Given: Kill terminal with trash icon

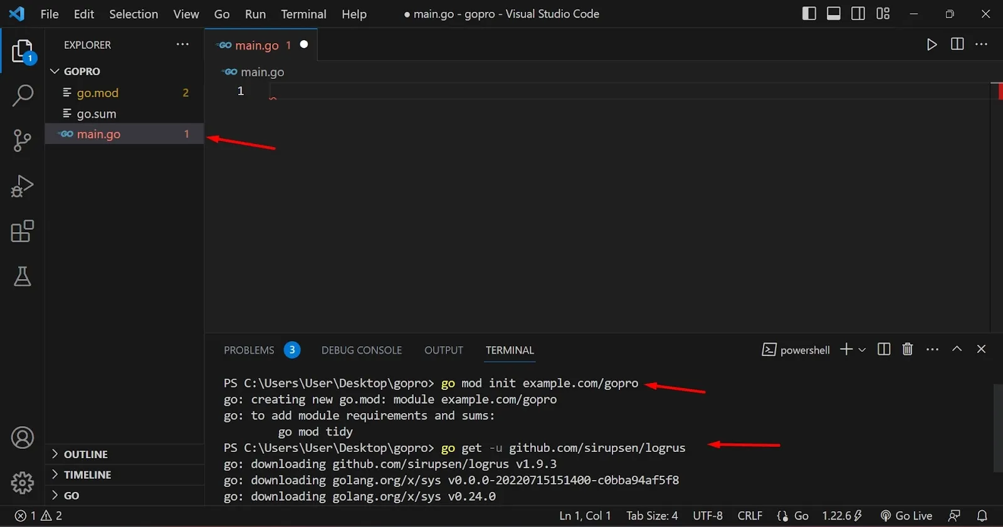Looking at the screenshot, I should click(907, 349).
